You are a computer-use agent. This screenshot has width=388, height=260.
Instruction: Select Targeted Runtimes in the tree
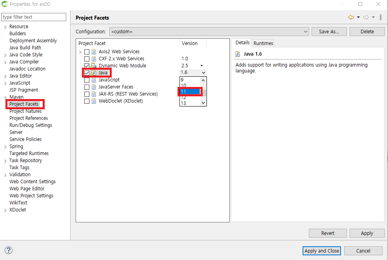click(x=29, y=153)
